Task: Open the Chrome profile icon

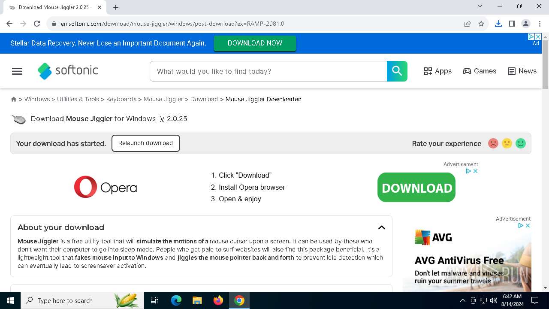Action: click(x=526, y=24)
